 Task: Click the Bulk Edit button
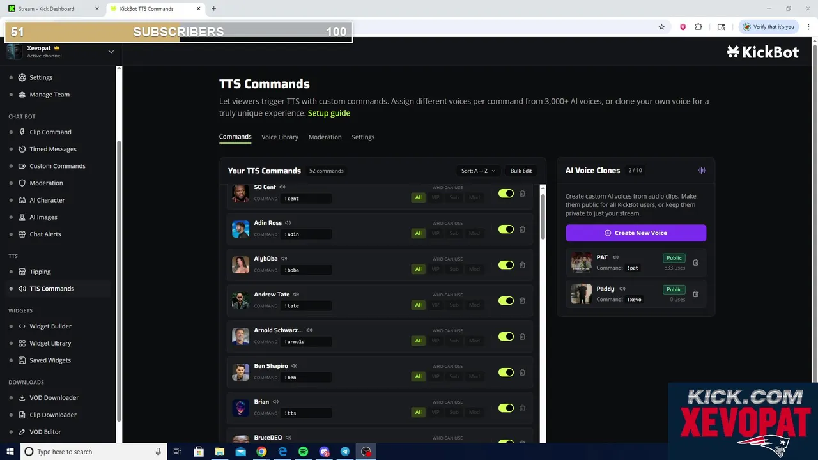pos(521,171)
